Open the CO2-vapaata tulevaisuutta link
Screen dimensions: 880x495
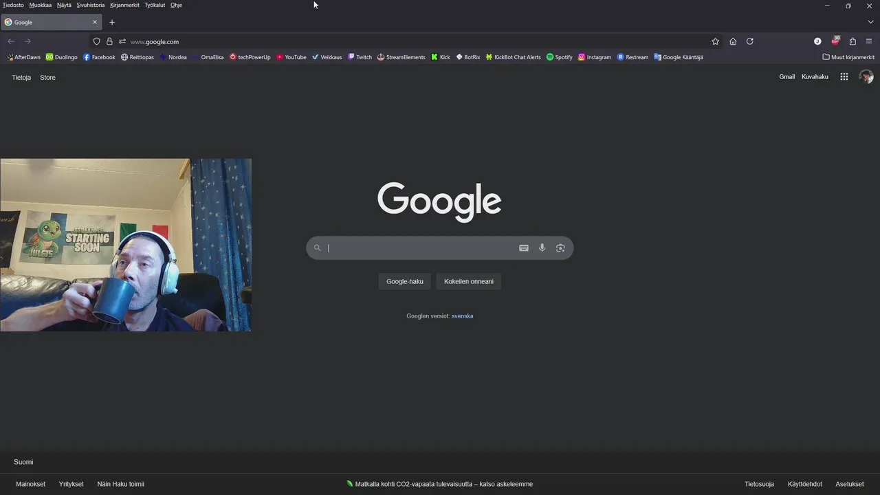click(440, 484)
